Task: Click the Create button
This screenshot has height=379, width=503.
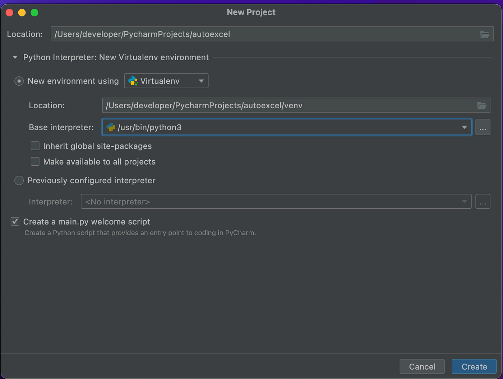Action: point(474,366)
